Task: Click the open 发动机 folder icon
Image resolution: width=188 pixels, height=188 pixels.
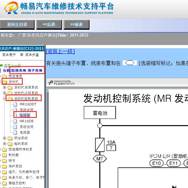Action: coord(5,82)
